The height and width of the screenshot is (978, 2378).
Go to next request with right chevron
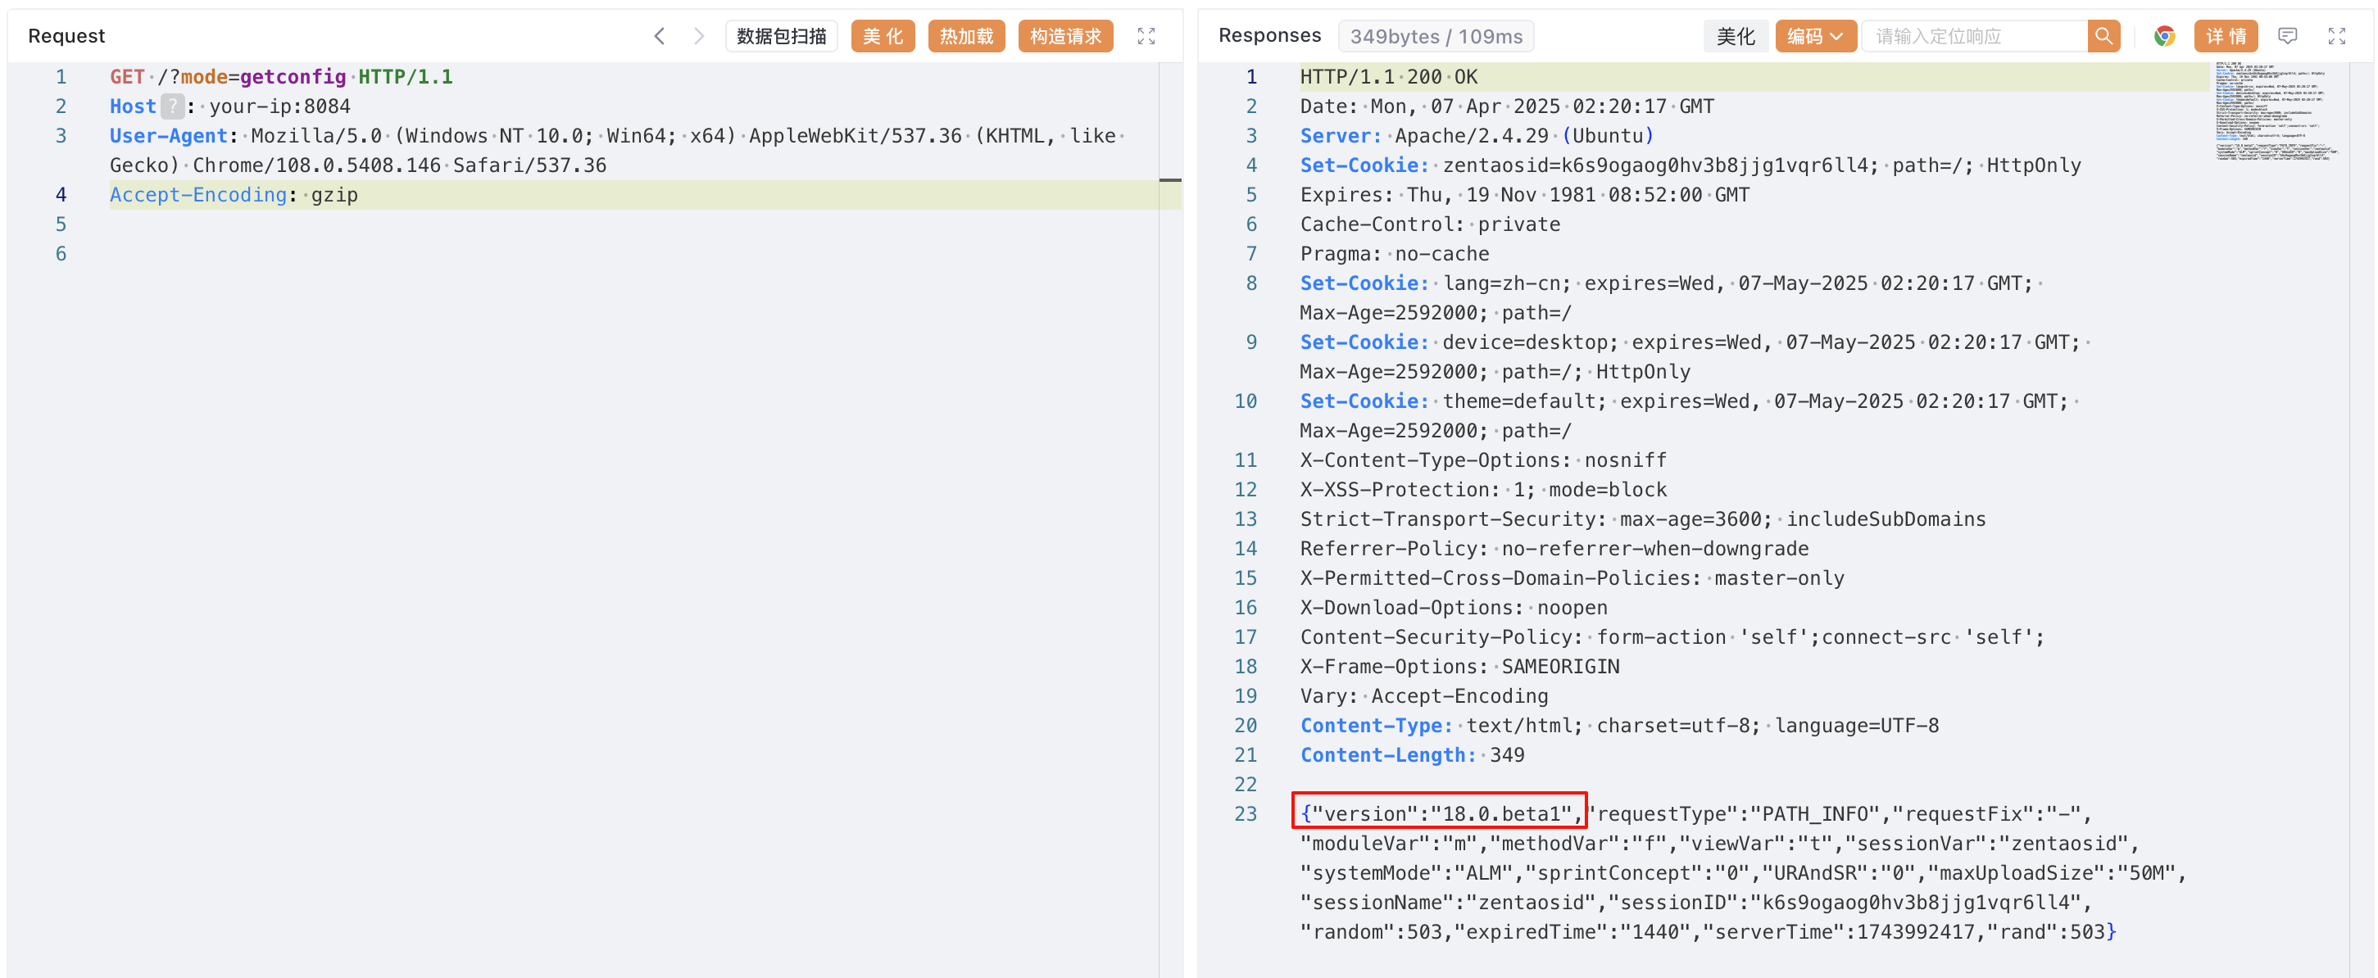[699, 36]
